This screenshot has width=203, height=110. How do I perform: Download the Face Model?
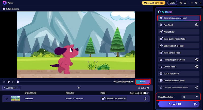196,25
